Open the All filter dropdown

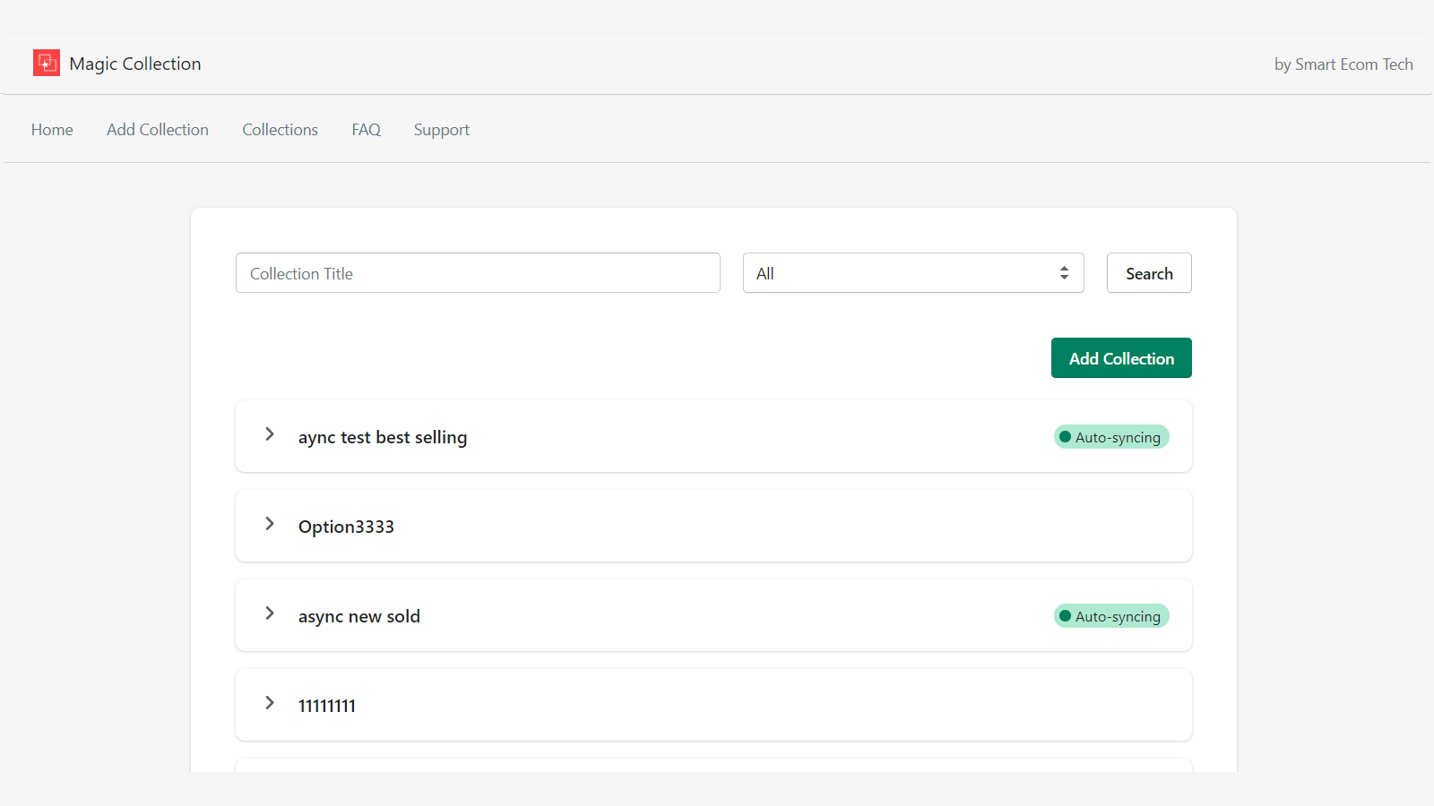912,273
